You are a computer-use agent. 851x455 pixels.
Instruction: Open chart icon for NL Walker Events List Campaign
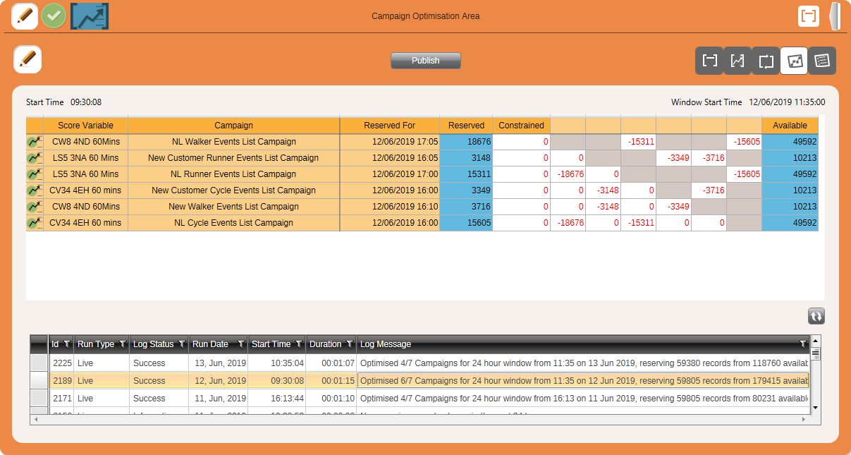(34, 142)
